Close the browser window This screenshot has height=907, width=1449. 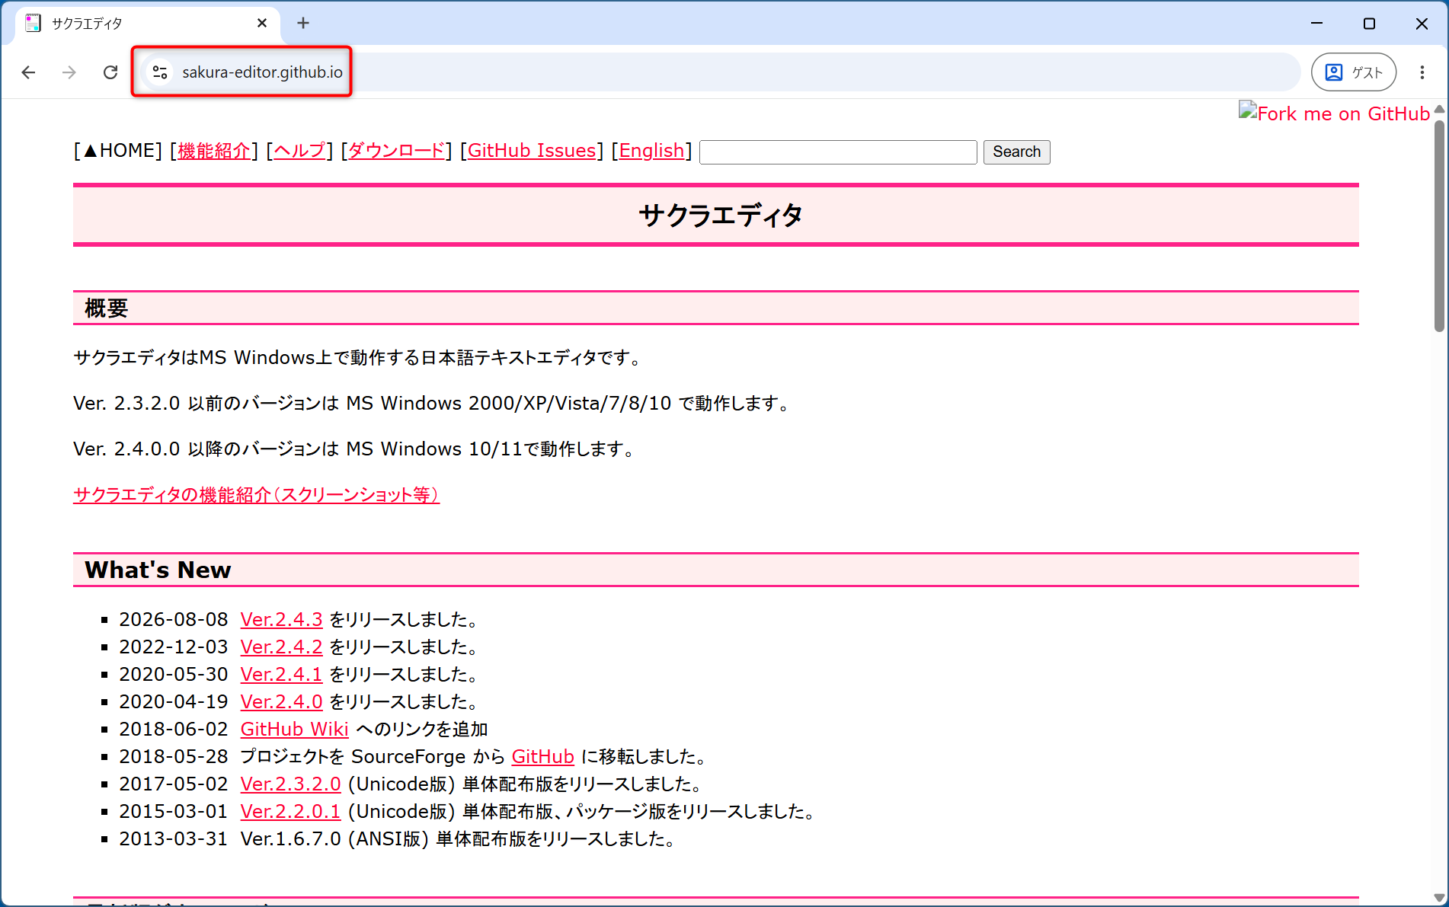point(1422,24)
